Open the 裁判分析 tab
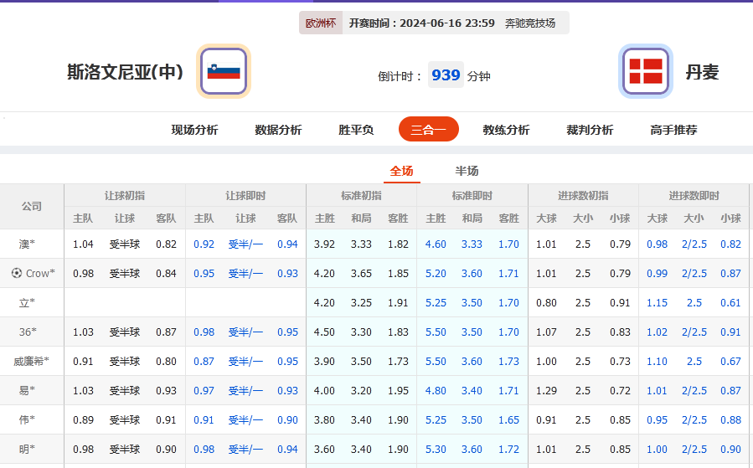Viewport: 753px width, 468px height. (590, 130)
